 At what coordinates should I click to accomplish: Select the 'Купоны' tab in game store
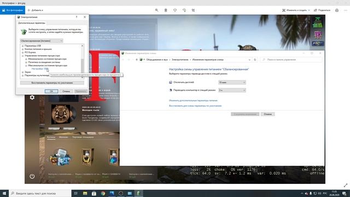click(x=51, y=137)
